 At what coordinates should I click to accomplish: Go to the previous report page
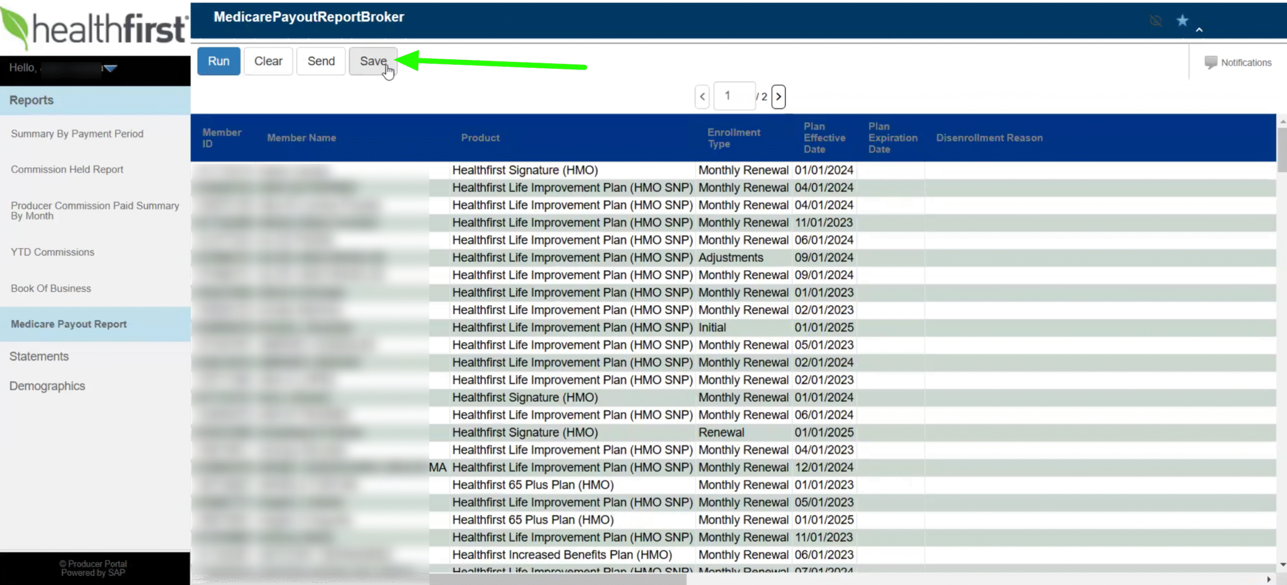click(702, 96)
